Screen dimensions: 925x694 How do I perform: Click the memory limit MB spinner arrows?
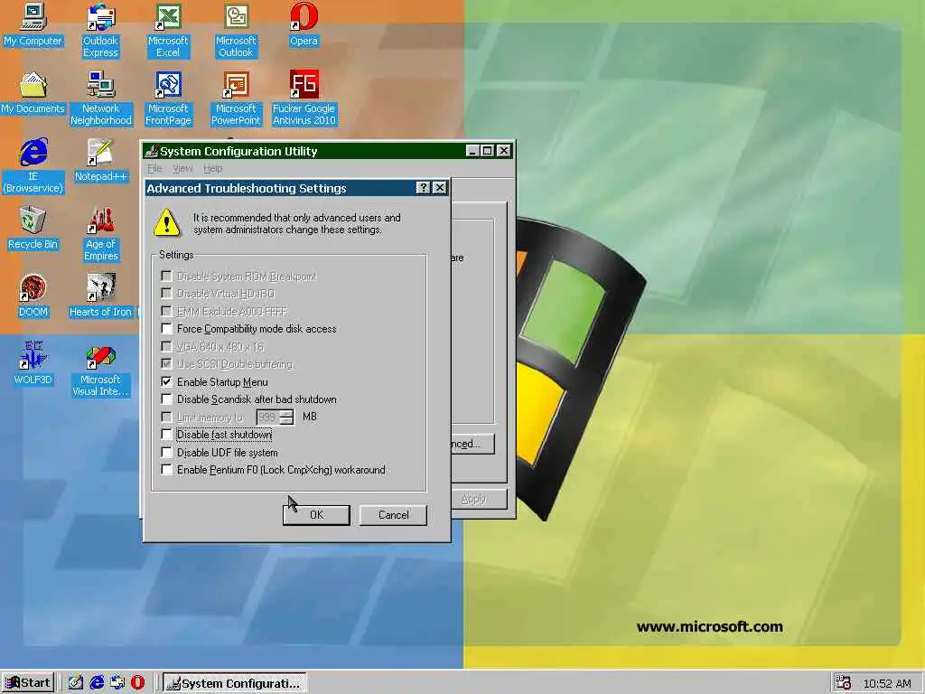286,417
